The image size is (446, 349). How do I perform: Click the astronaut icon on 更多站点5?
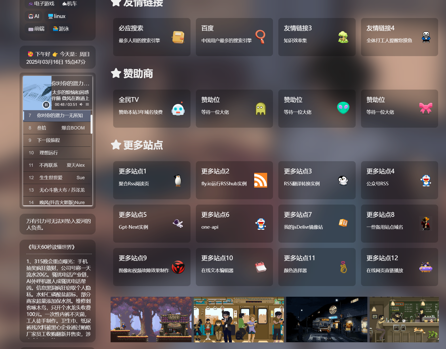pos(178,223)
